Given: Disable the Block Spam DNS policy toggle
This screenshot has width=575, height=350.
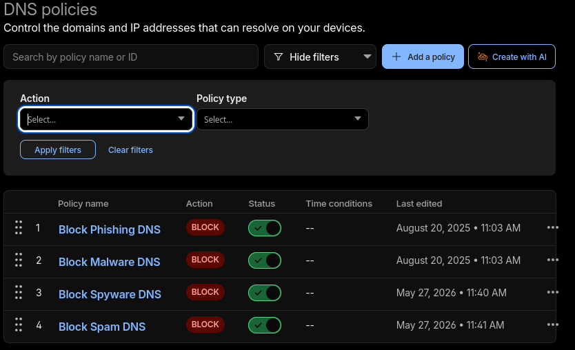Looking at the screenshot, I should point(265,325).
